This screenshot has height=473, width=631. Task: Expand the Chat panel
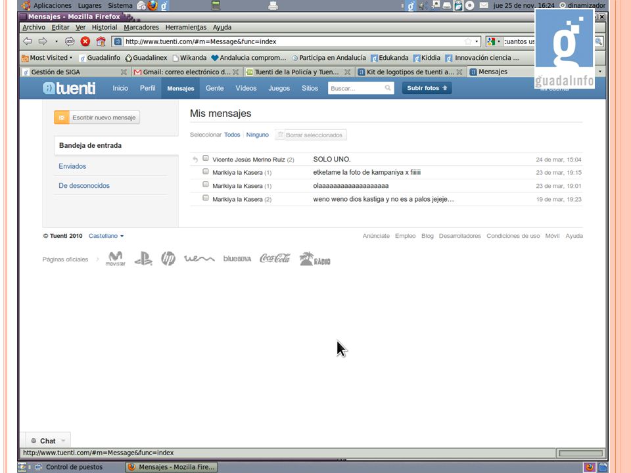click(x=48, y=441)
